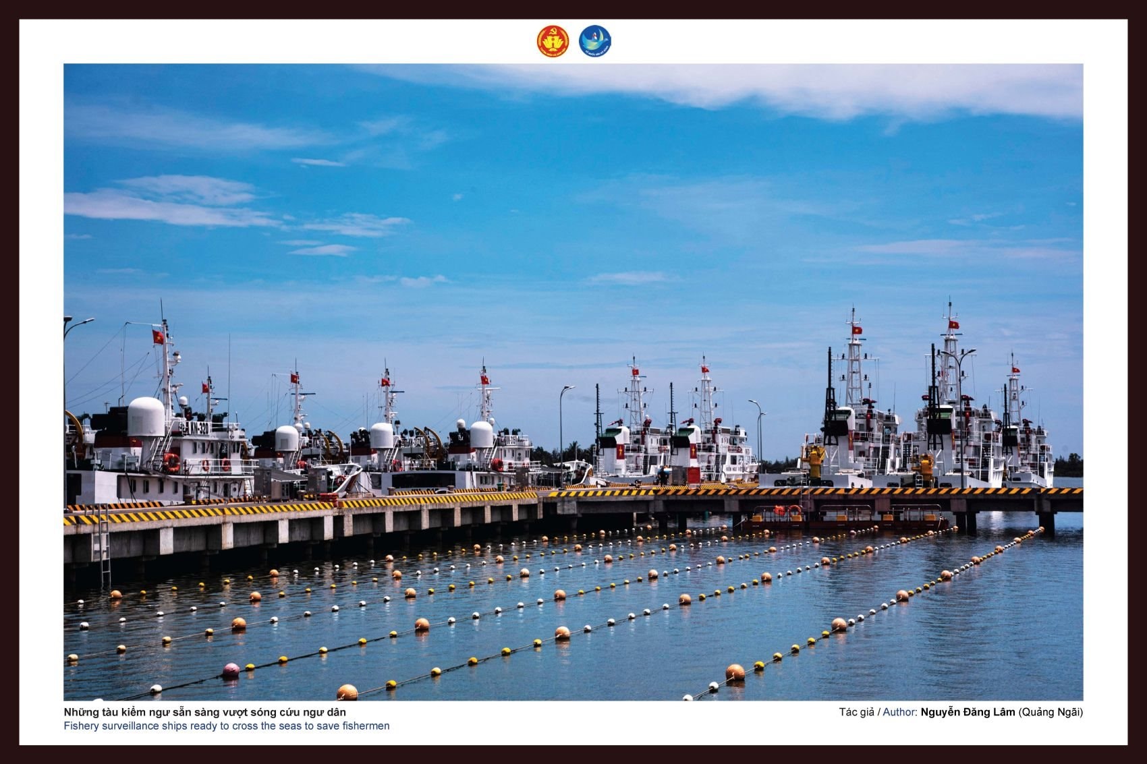Click the "Tác giả / Author:" label
The width and height of the screenshot is (1147, 764).
click(877, 712)
